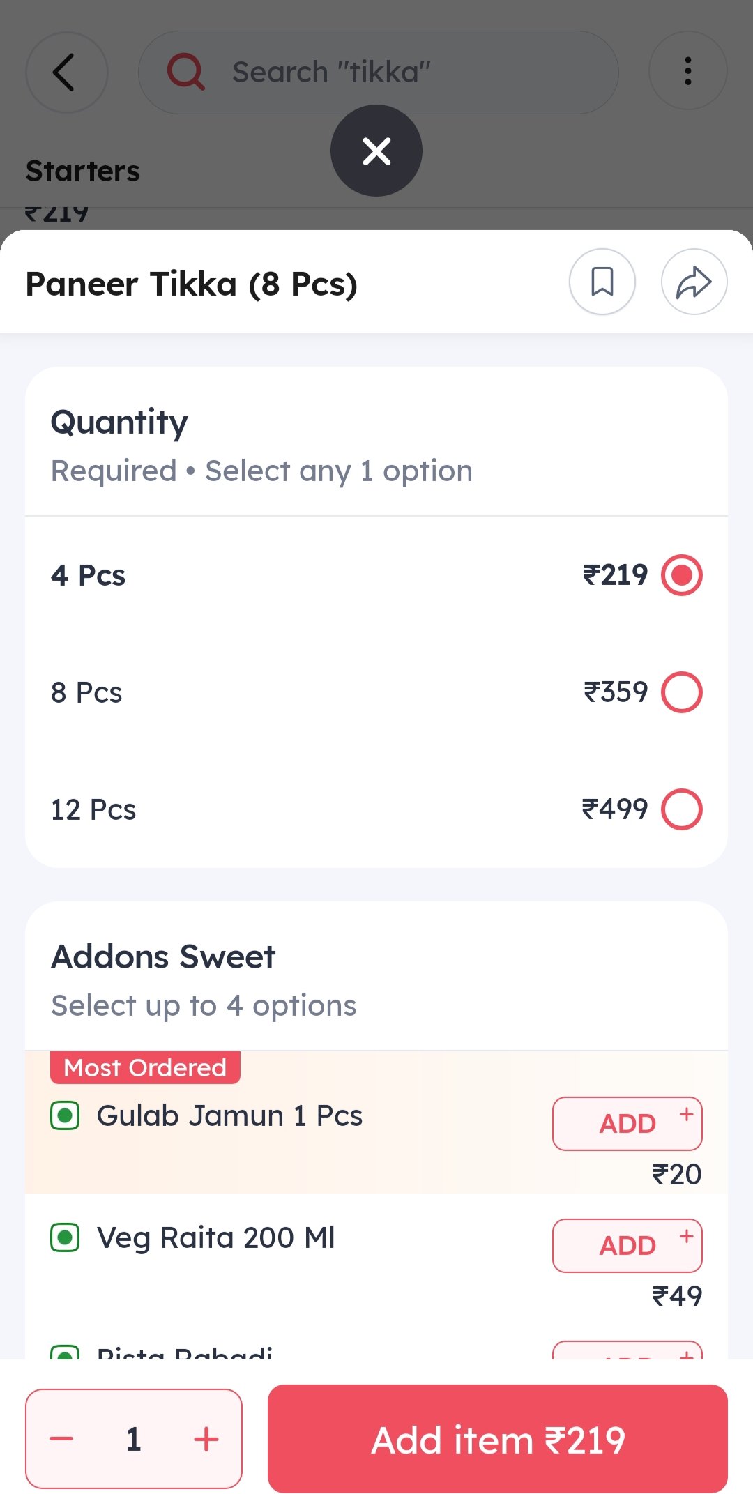Increase item quantity with plus icon

206,1439
